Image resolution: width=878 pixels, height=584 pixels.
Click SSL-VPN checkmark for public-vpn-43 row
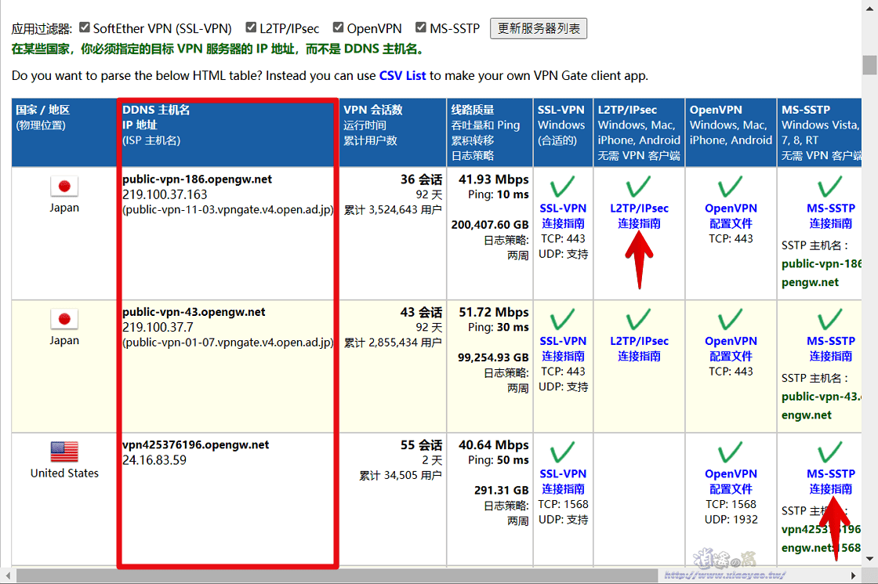click(562, 320)
